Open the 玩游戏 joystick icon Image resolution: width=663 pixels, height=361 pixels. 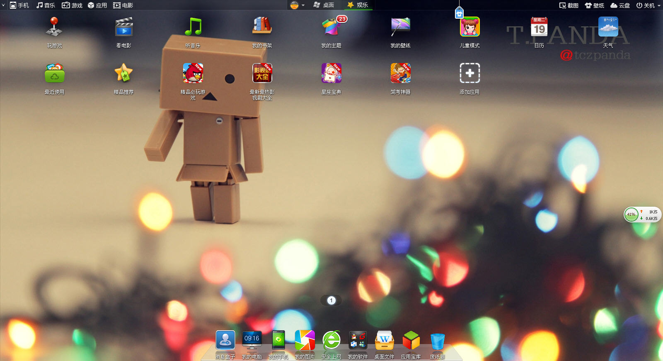pos(54,27)
